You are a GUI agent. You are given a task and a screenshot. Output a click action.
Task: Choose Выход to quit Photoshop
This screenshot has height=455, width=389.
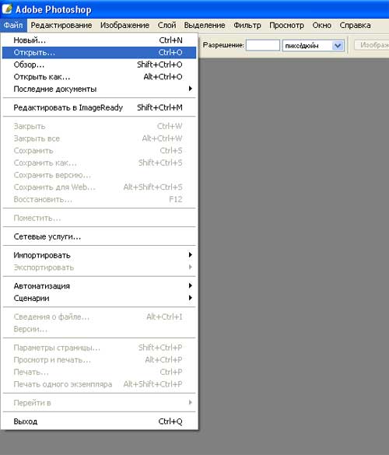point(99,422)
